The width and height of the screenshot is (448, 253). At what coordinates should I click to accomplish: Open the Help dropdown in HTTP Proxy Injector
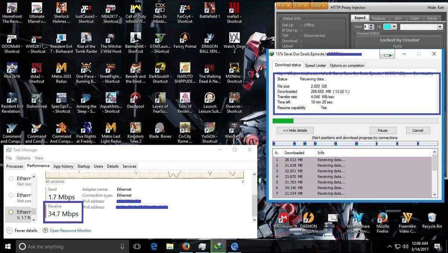[318, 6]
